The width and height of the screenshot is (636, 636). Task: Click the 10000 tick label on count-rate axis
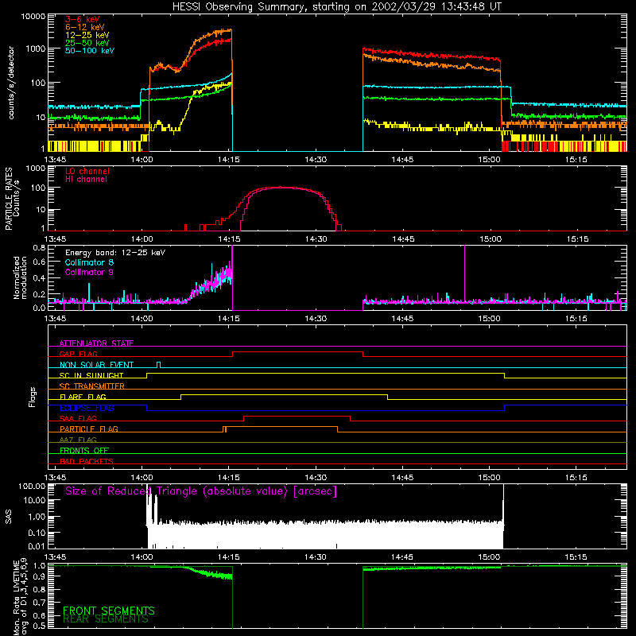click(33, 17)
